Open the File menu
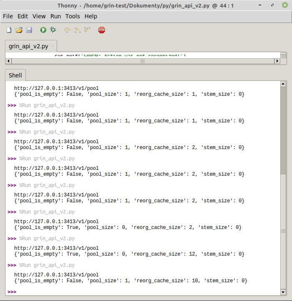 pyautogui.click(x=8, y=16)
